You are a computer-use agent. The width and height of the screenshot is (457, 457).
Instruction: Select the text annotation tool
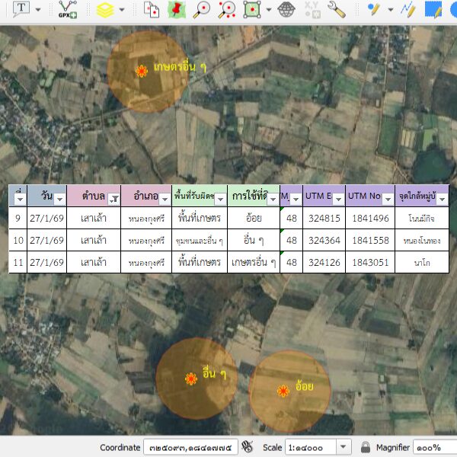[21, 9]
